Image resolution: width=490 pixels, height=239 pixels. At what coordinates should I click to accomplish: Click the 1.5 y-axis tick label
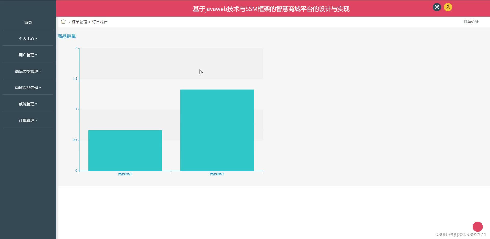click(x=75, y=79)
